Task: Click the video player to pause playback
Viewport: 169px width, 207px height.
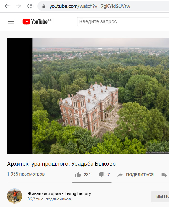Action: [88, 96]
